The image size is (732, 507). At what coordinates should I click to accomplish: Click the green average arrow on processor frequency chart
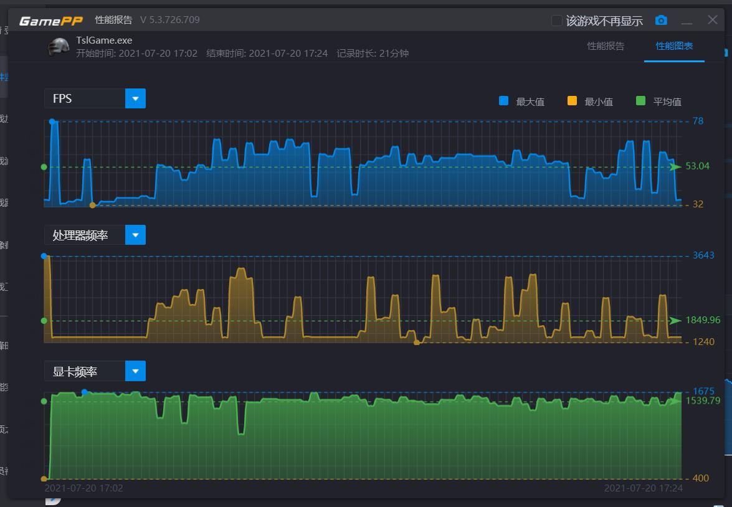675,321
